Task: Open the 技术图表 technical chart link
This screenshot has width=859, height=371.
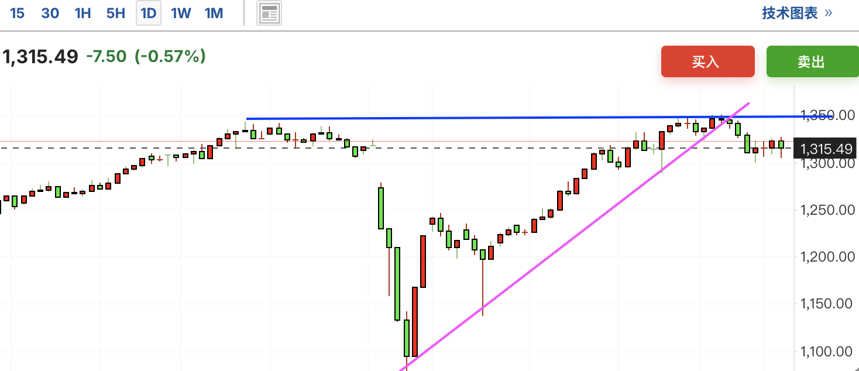Action: pyautogui.click(x=789, y=13)
